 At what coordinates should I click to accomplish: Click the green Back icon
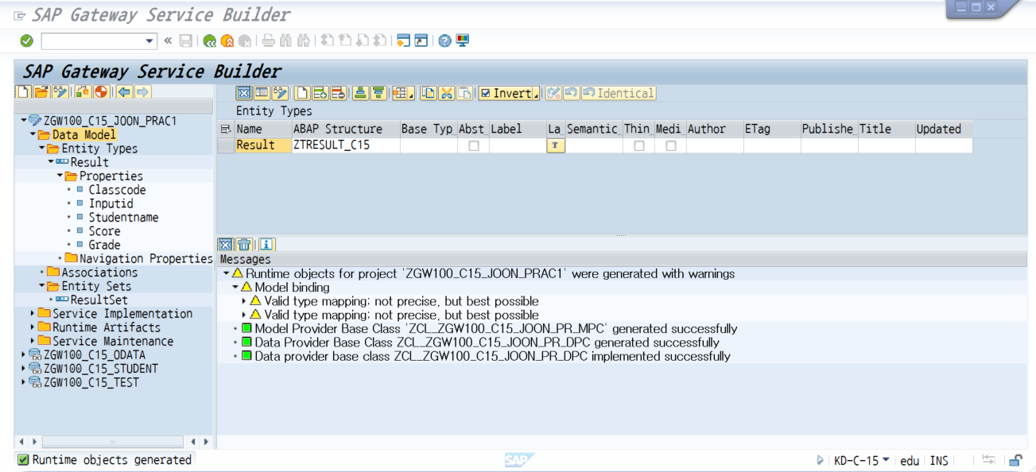209,41
